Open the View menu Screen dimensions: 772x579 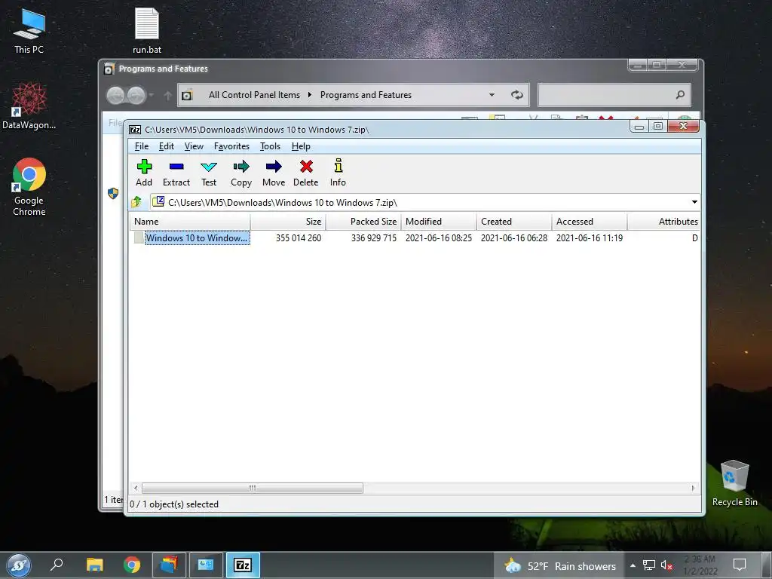tap(194, 146)
